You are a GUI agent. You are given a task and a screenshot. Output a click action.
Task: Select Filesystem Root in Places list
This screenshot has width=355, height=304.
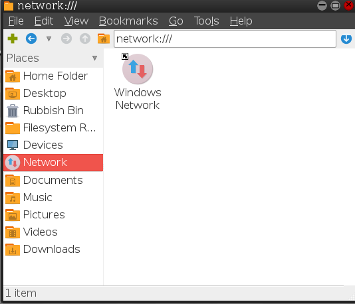pyautogui.click(x=53, y=128)
